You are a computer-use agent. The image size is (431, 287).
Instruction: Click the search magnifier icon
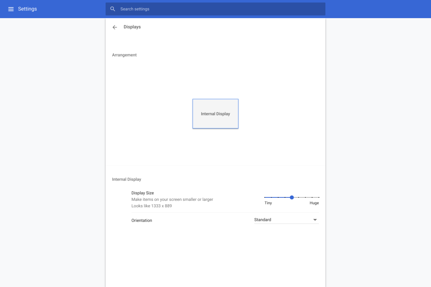coord(112,9)
